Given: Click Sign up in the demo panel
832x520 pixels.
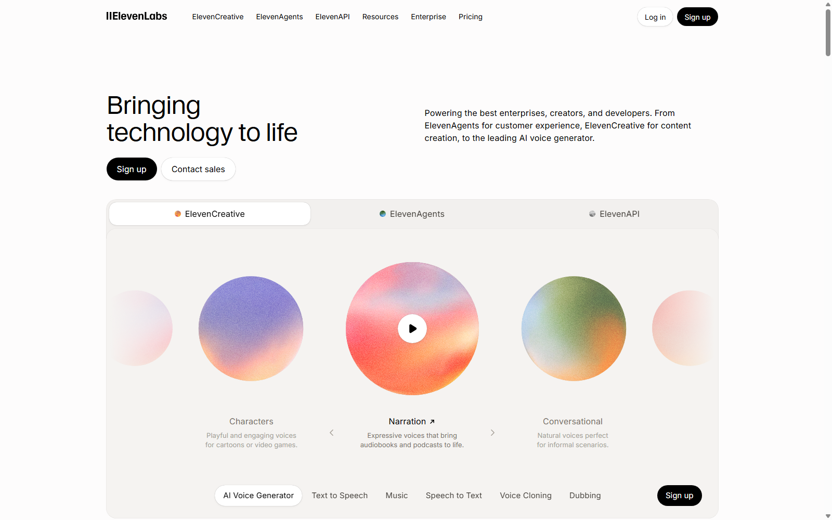Looking at the screenshot, I should click(680, 496).
